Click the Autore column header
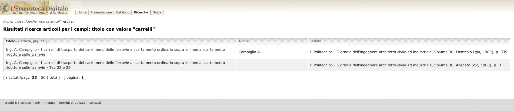The height and width of the screenshot is (111, 514). [x=243, y=41]
